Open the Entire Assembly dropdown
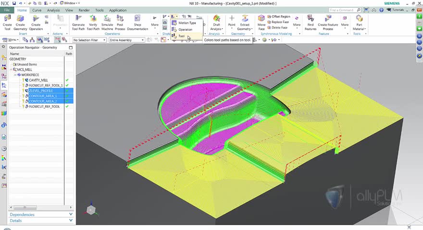The height and width of the screenshot is (230, 423). pos(127,40)
